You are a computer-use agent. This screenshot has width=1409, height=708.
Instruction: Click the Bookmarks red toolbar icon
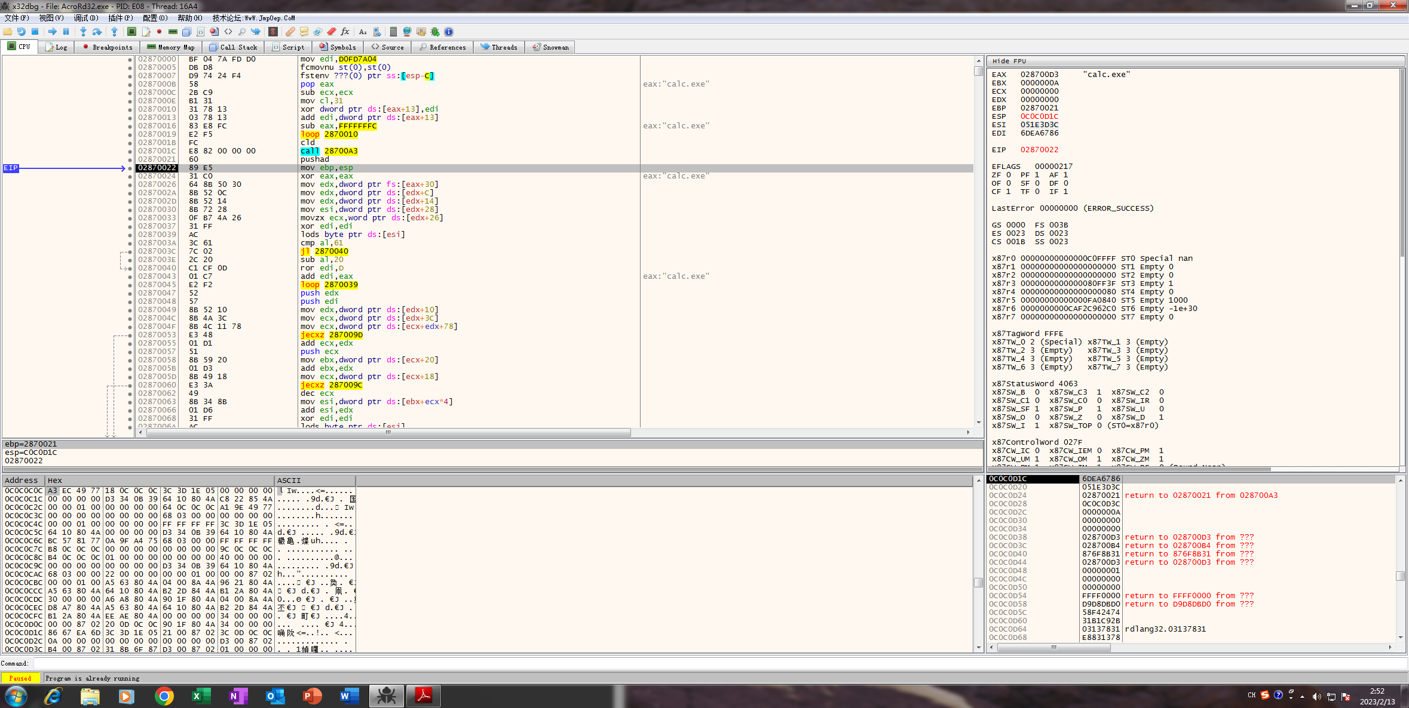(x=332, y=32)
